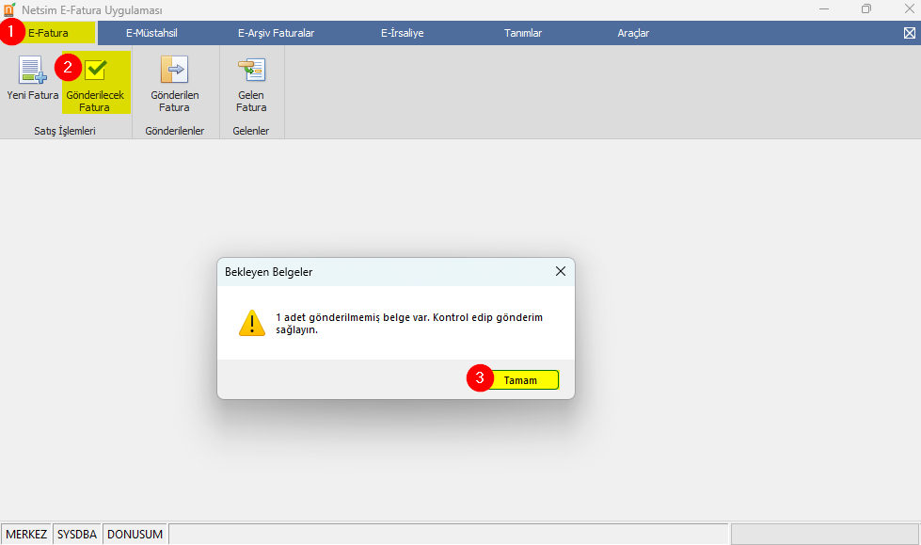Open the E-Müstahsil tab
921x545 pixels.
151,33
